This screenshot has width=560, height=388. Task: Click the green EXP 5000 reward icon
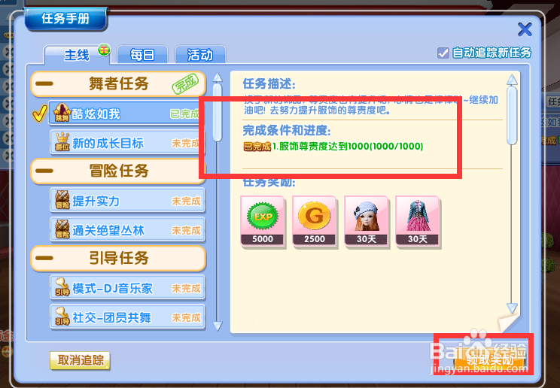(x=263, y=221)
